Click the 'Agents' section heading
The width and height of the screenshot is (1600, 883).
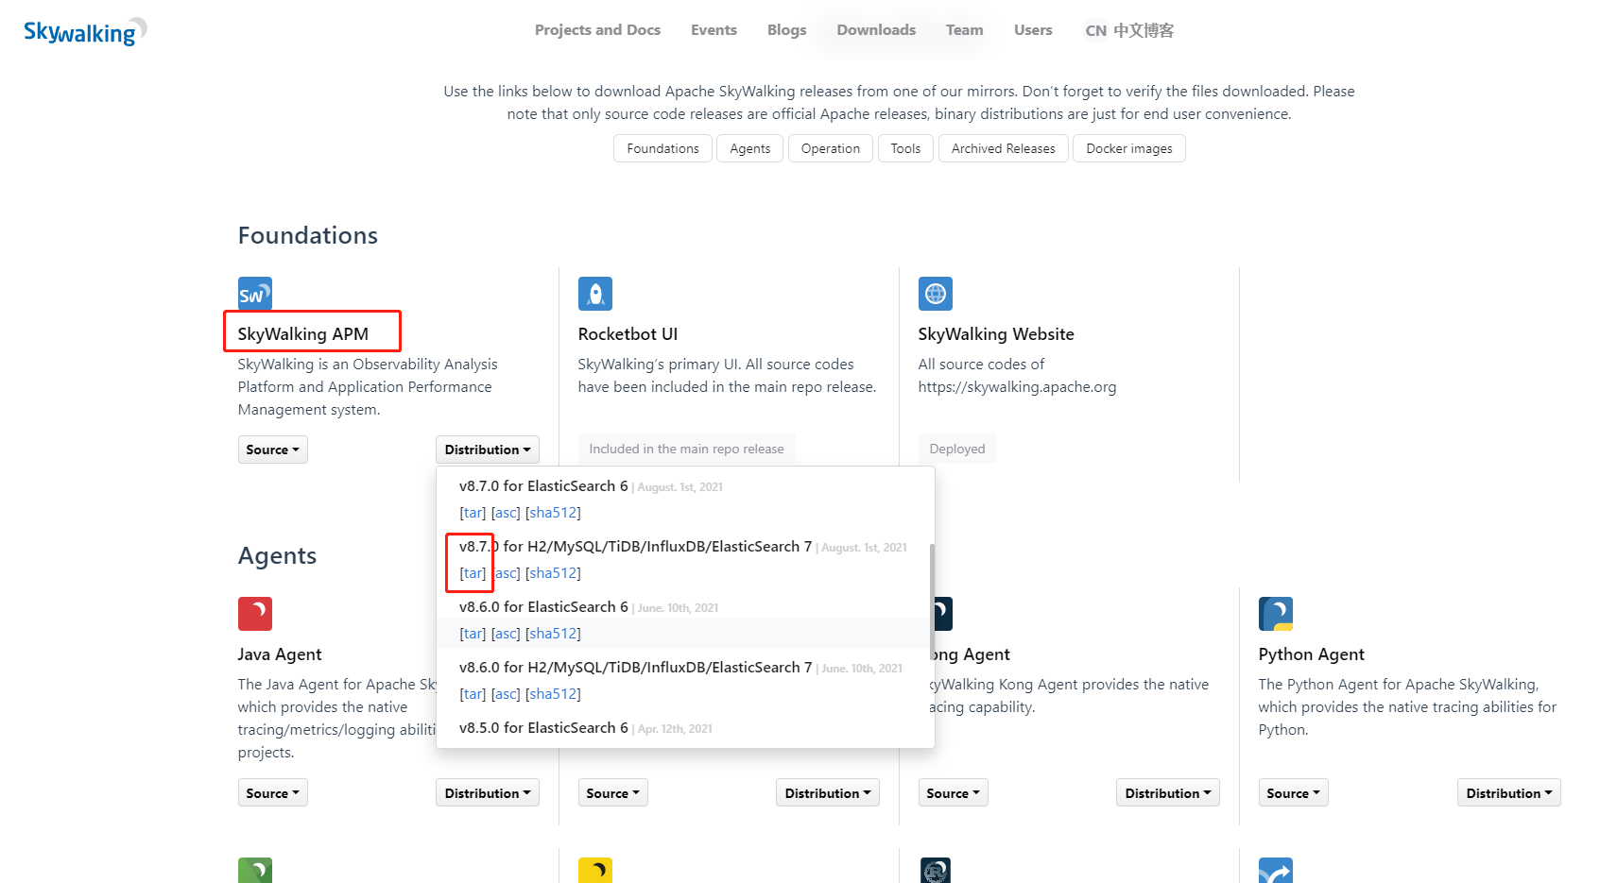tap(277, 555)
